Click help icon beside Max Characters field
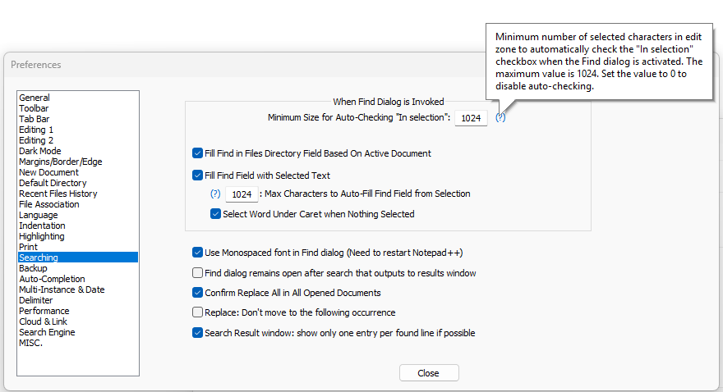 point(215,194)
